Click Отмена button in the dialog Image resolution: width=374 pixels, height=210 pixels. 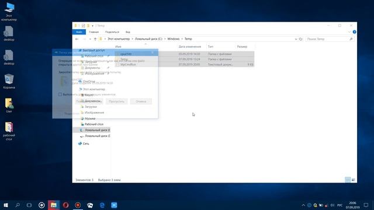(141, 101)
